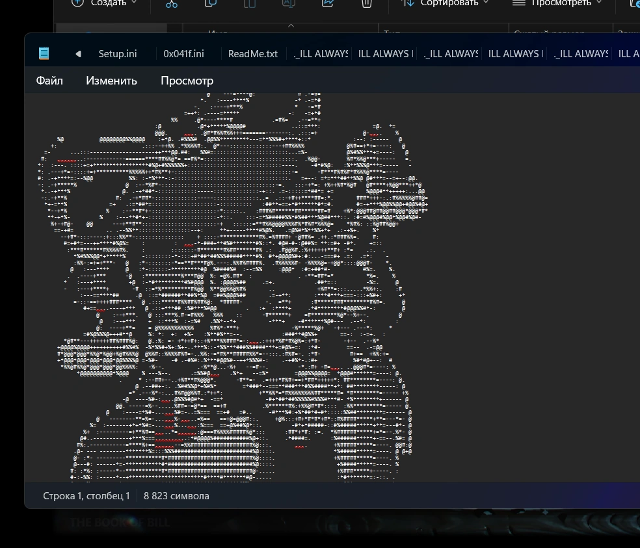Click the Share icon in Explorer toolbar
The image size is (640, 548).
tap(328, 4)
